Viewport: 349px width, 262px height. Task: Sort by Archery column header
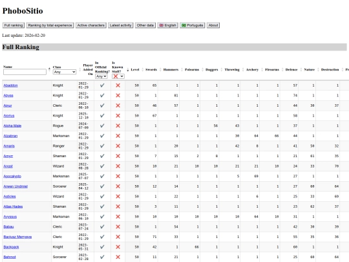point(252,70)
